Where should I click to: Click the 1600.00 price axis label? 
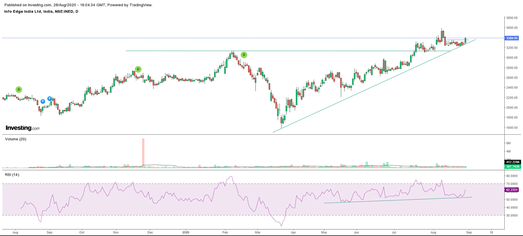tap(512, 128)
